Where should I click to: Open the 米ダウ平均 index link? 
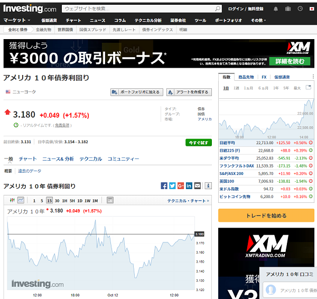[229, 158]
